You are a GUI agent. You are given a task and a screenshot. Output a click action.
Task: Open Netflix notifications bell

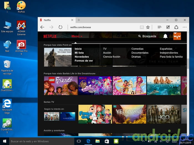click(165, 36)
